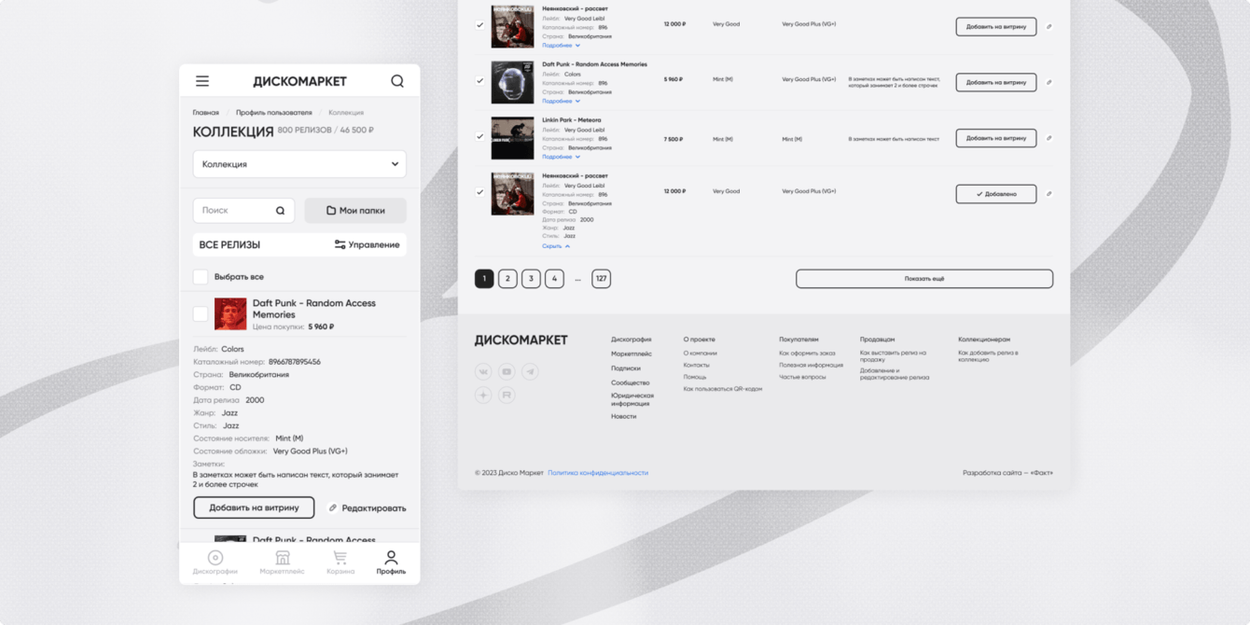Open the Zen star social icon in footer
This screenshot has height=625, width=1250.
click(x=483, y=396)
